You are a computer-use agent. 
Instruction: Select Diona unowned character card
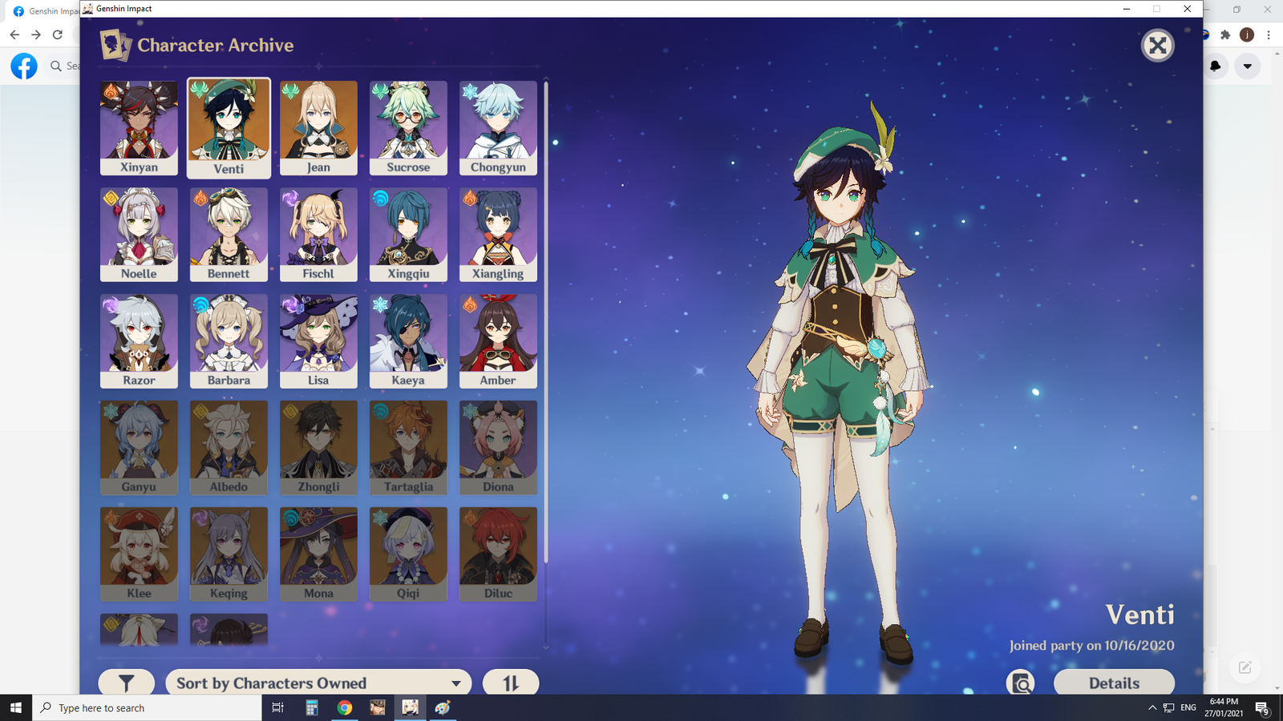(498, 448)
